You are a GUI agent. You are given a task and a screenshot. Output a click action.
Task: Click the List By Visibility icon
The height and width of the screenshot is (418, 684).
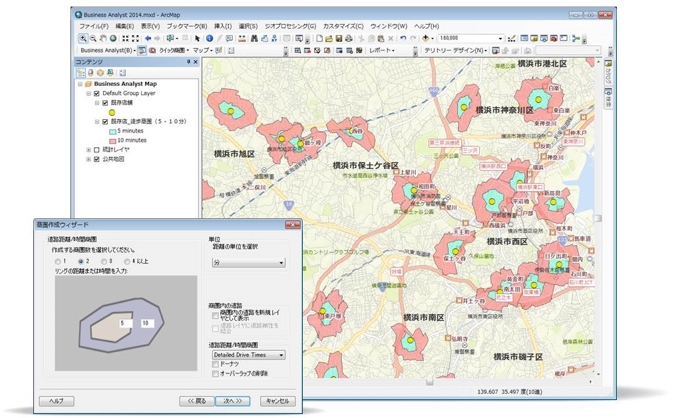[100, 73]
